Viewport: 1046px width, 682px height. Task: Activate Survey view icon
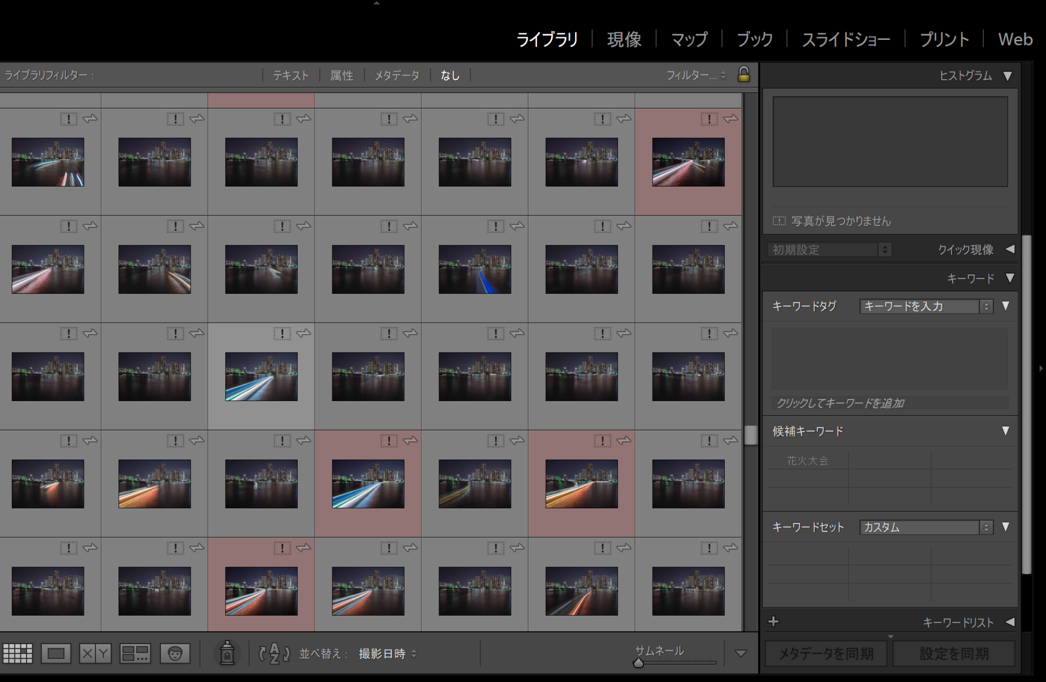pos(134,653)
